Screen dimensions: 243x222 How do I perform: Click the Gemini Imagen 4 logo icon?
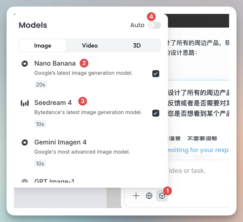[25, 143]
